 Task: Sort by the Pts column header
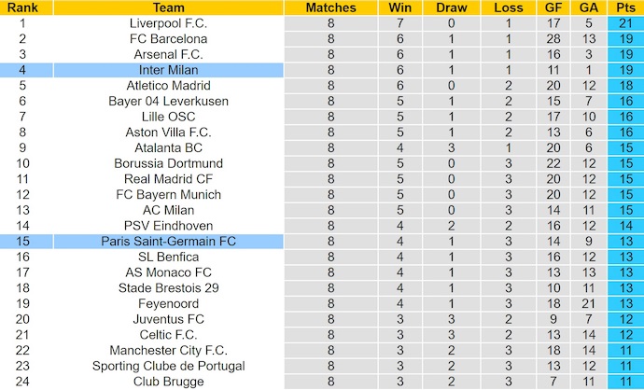pyautogui.click(x=623, y=7)
